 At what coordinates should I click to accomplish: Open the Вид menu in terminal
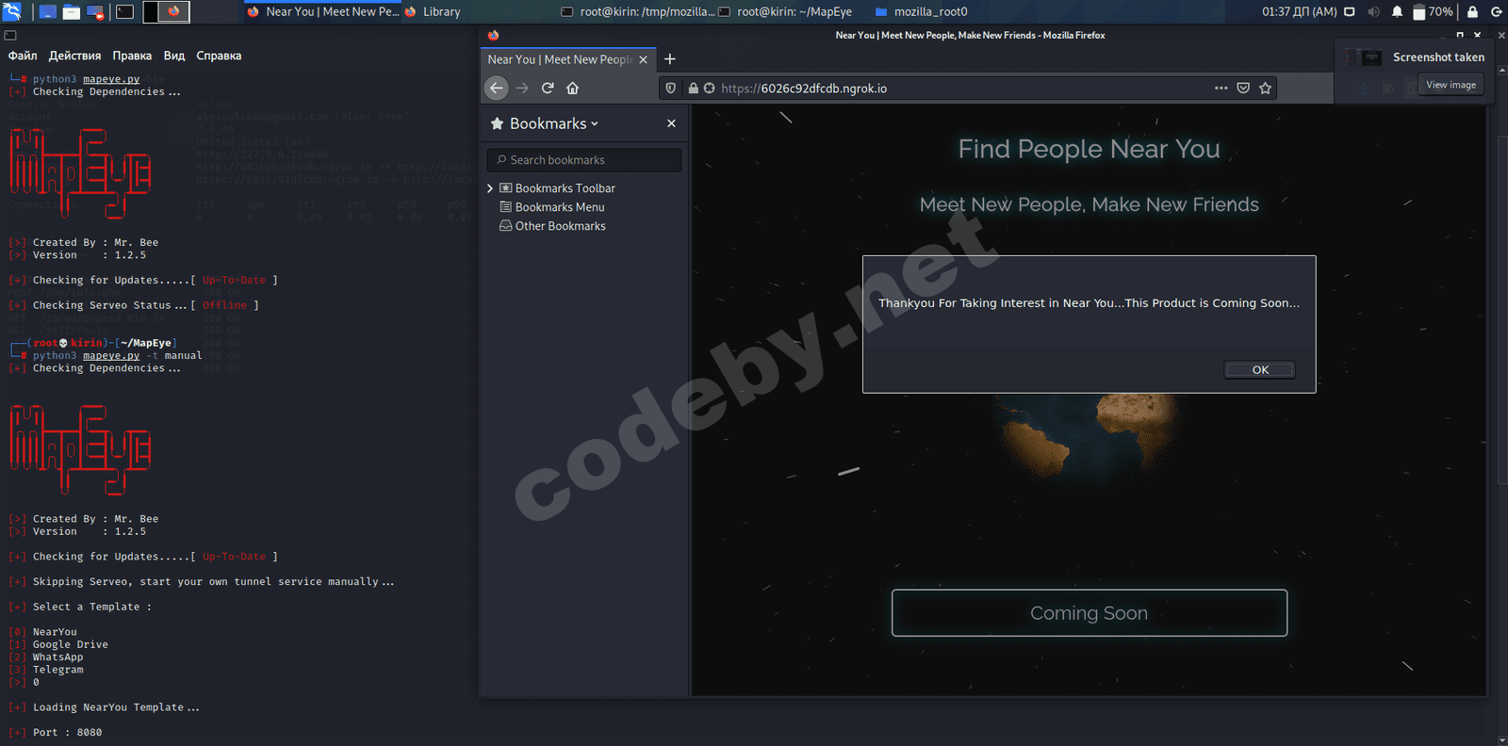[174, 56]
